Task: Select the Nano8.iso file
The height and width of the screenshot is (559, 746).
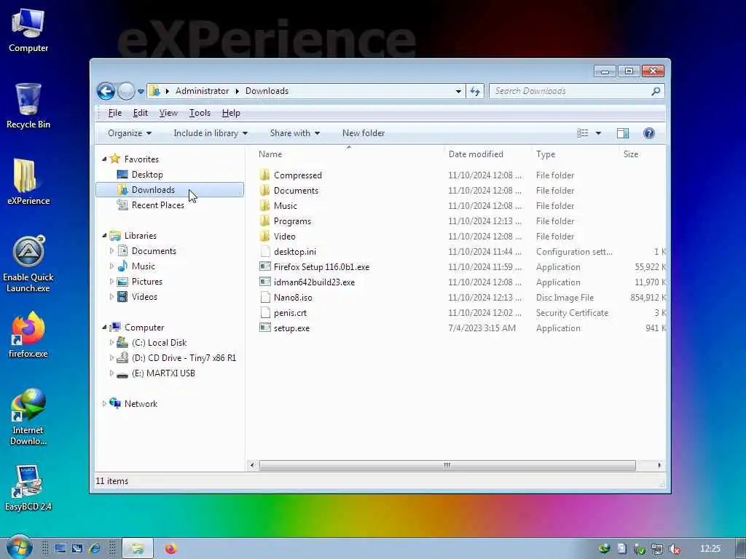Action: [x=293, y=298]
